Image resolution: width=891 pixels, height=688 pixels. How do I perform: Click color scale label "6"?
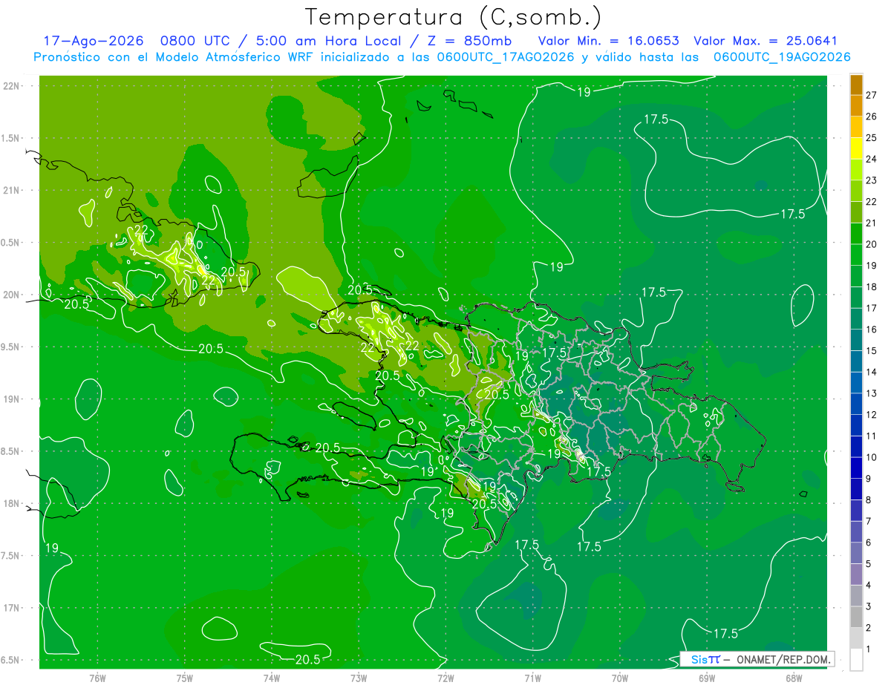coord(869,543)
